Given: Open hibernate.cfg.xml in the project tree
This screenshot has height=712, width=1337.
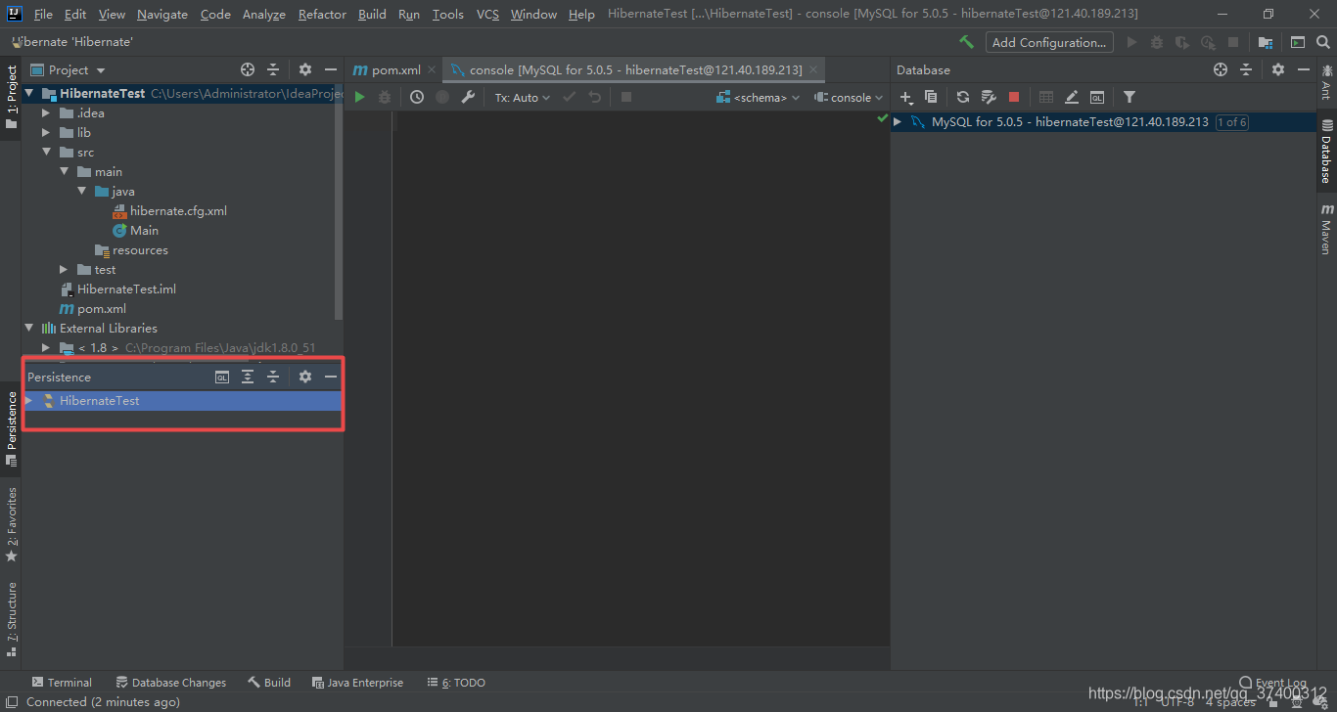Looking at the screenshot, I should point(178,211).
